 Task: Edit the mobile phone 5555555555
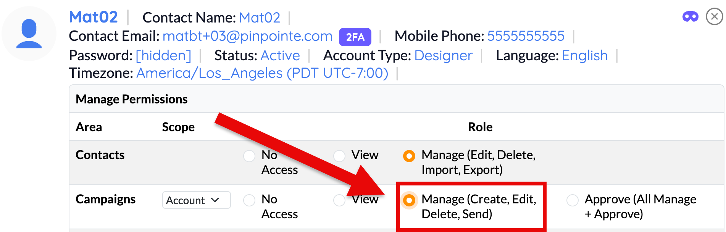tap(526, 36)
